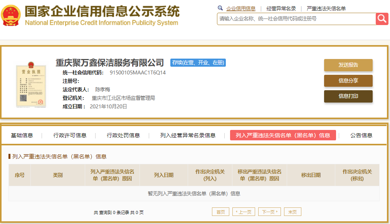Focus the enterprise name search field

click(296, 19)
